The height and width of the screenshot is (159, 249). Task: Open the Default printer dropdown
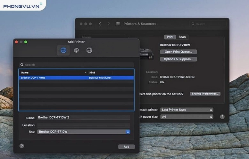click(x=187, y=110)
